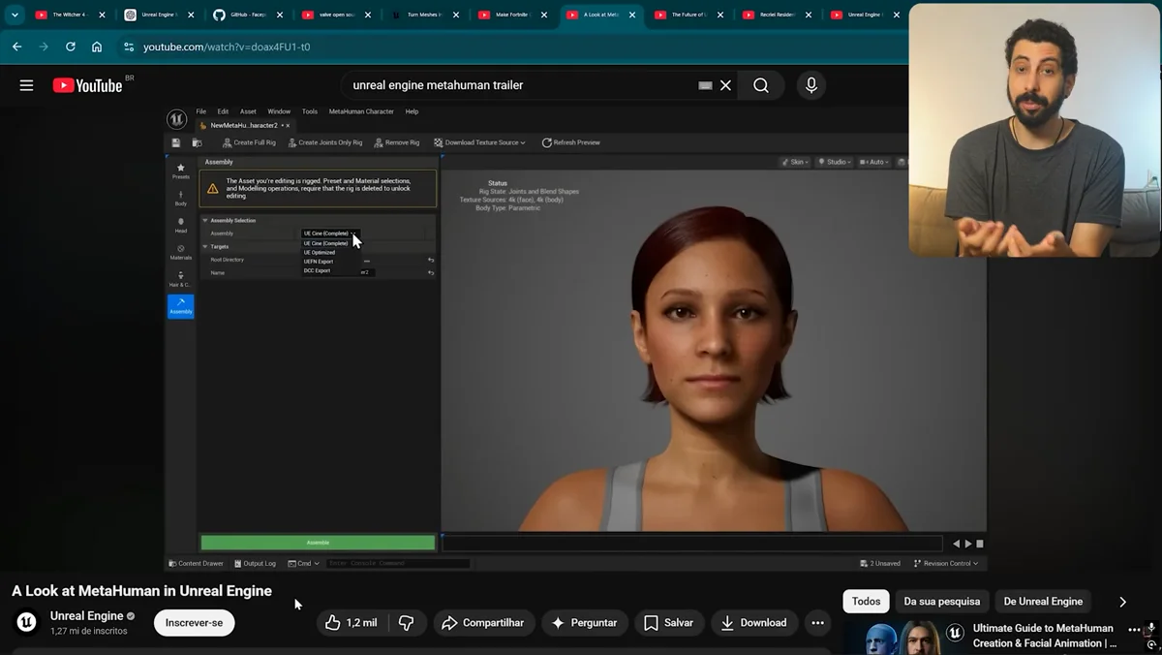Screen dimensions: 1162x655
Task: Collapse the Targets section
Action: click(205, 246)
